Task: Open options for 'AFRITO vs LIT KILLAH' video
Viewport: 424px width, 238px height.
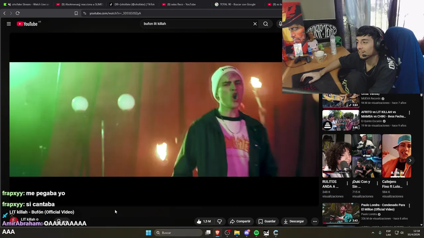Action: point(409,113)
